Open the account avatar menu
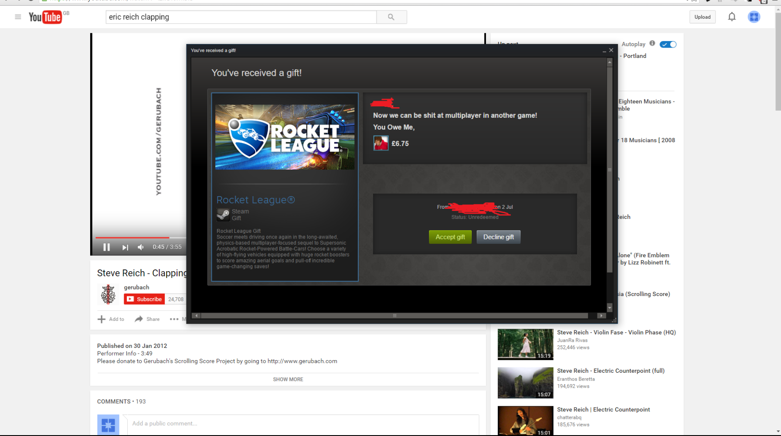 point(754,17)
